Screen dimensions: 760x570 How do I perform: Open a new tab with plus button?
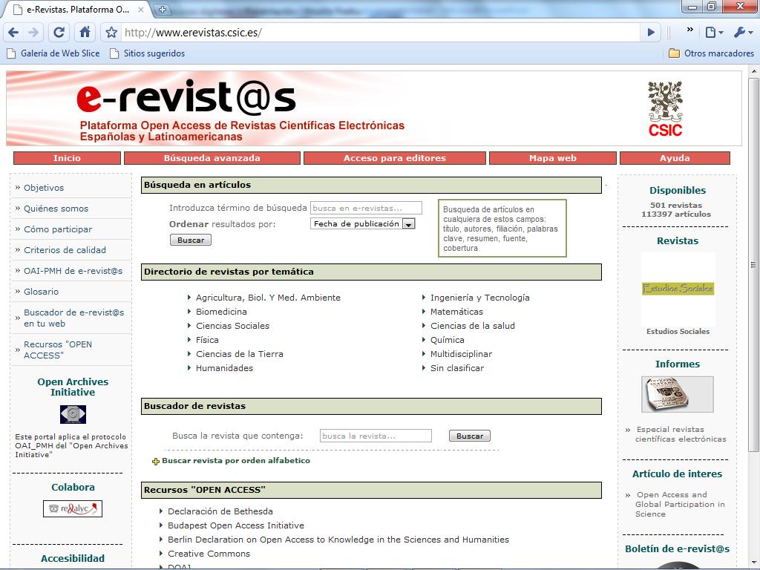pyautogui.click(x=162, y=9)
